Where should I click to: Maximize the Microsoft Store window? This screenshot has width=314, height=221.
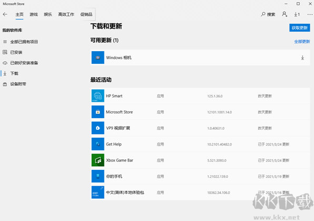coord(298,4)
